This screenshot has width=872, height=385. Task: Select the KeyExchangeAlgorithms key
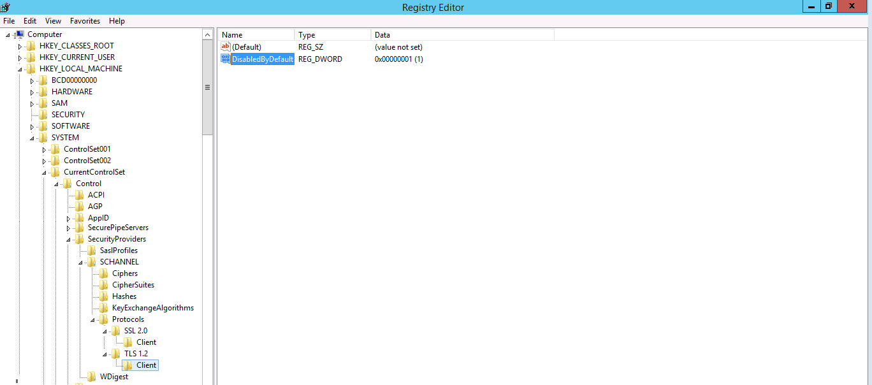(x=152, y=308)
